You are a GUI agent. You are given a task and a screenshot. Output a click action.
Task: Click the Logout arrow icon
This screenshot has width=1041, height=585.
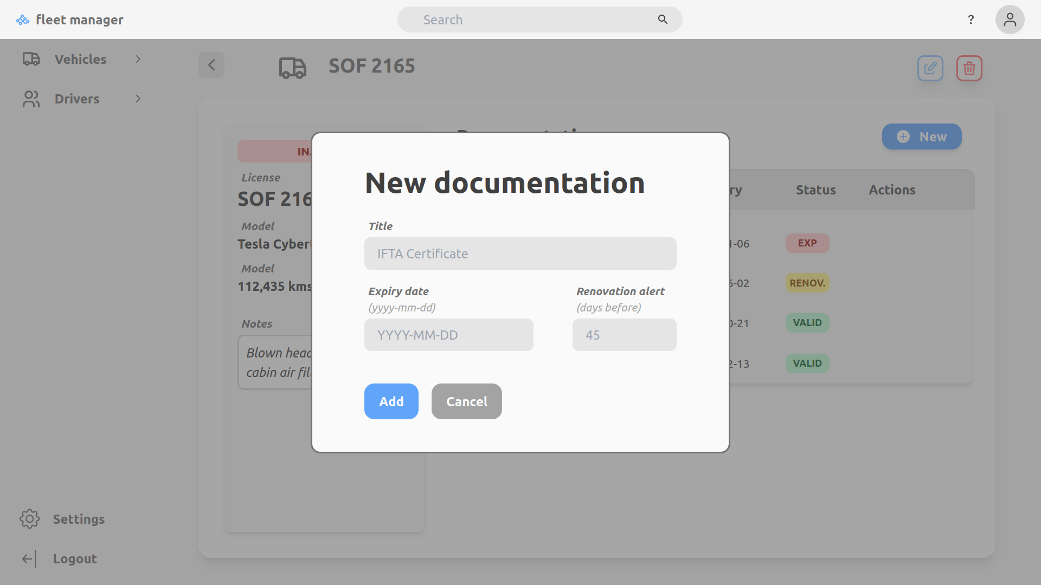click(x=29, y=558)
